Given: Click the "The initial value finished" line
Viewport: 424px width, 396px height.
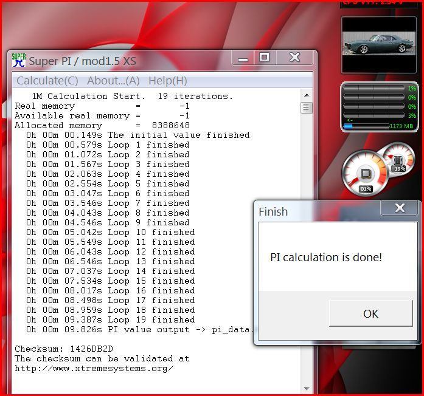Looking at the screenshot, I should pyautogui.click(x=138, y=135).
